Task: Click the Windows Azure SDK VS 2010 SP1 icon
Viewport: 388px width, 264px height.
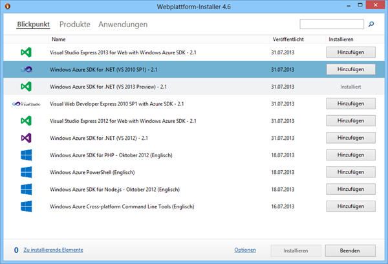Action: (26, 69)
